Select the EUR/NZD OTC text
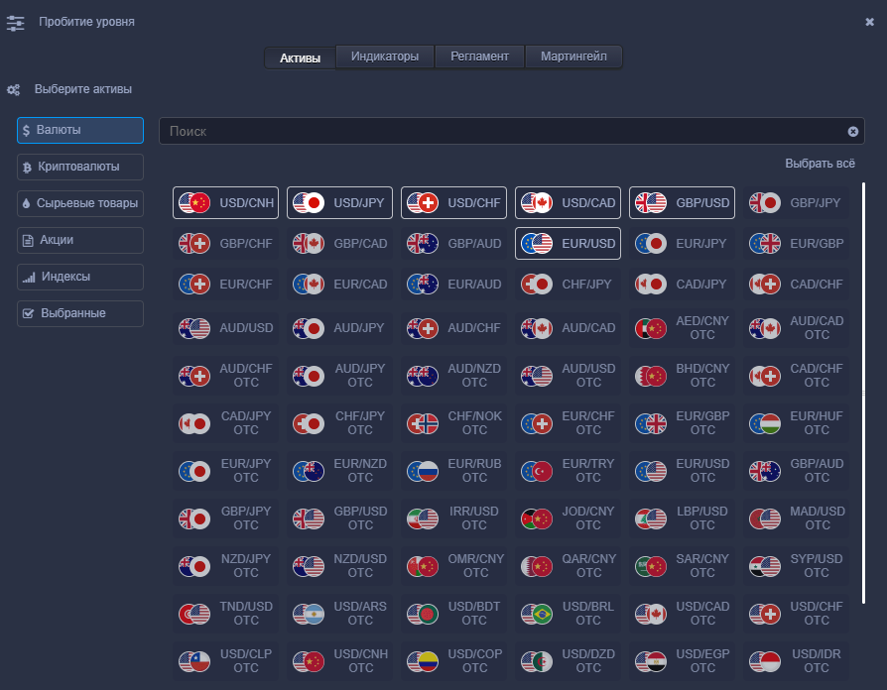The height and width of the screenshot is (690, 887). tap(360, 471)
